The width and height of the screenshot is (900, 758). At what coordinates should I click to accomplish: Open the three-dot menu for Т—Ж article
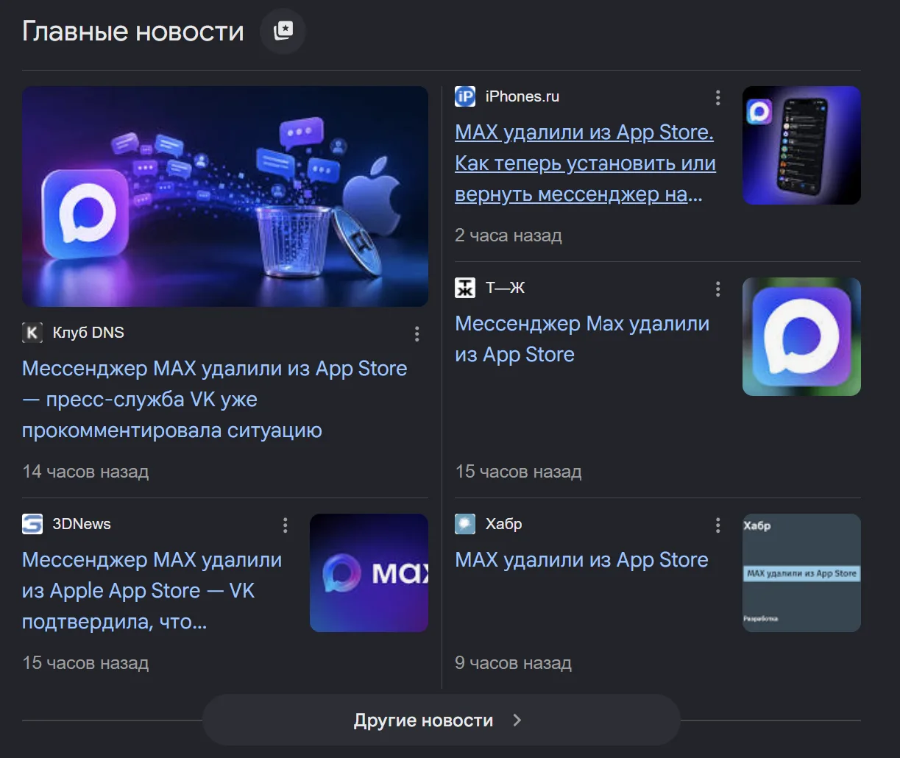point(718,289)
